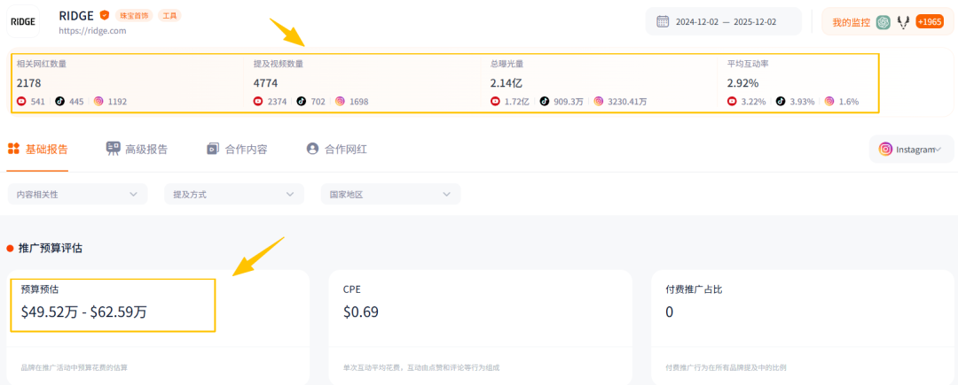Viewport: 958px width, 385px height.
Task: Click the +1965 orange badge
Action: pos(930,22)
